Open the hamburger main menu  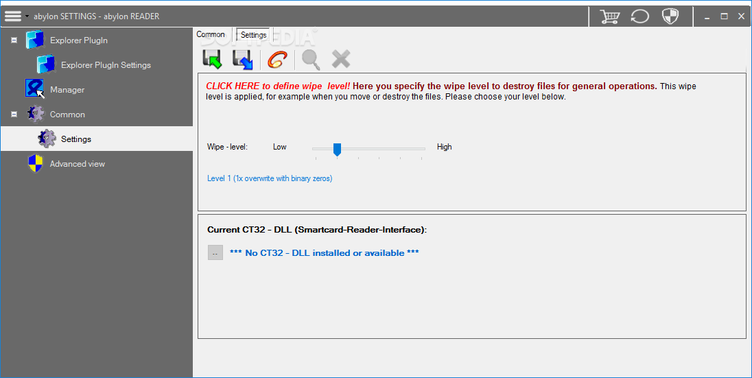coord(13,16)
